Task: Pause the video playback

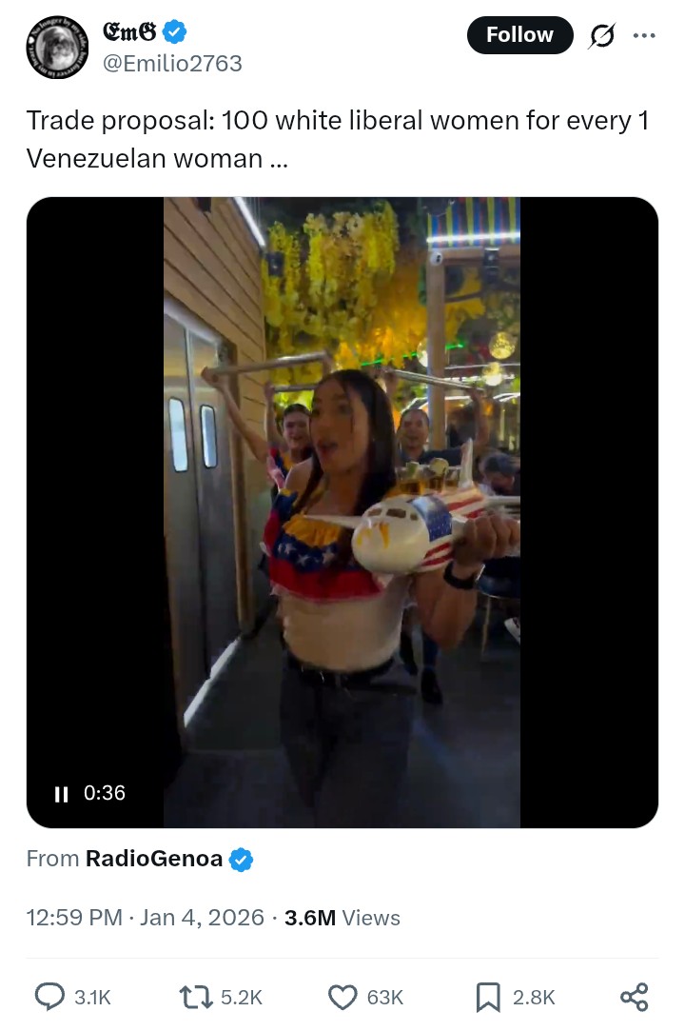Action: pos(61,794)
